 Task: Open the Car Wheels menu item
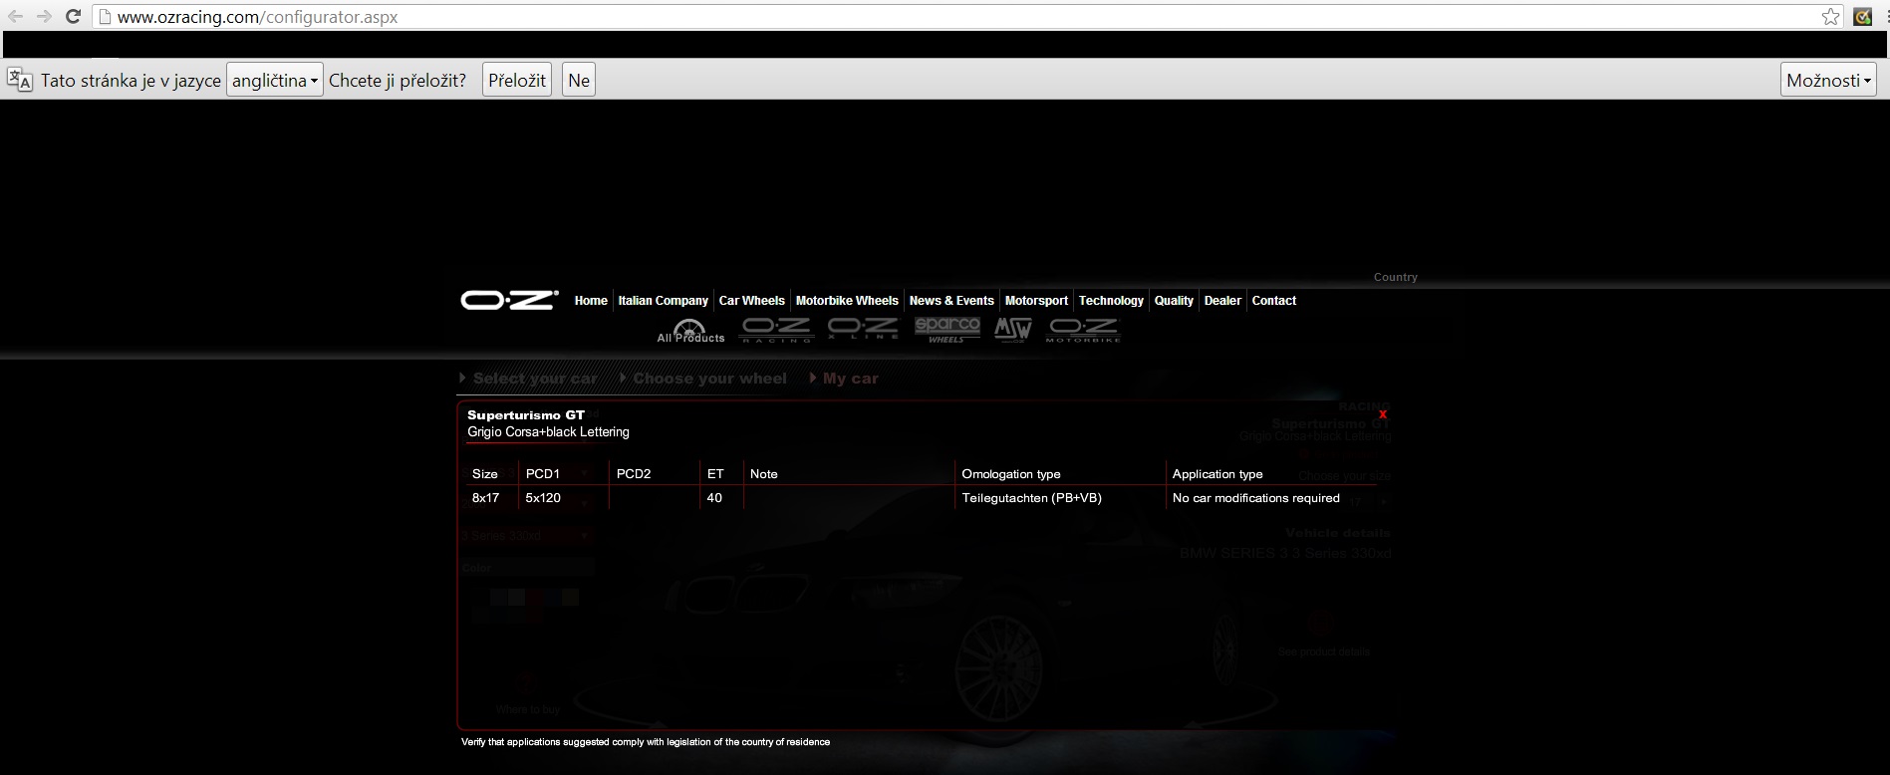[751, 301]
